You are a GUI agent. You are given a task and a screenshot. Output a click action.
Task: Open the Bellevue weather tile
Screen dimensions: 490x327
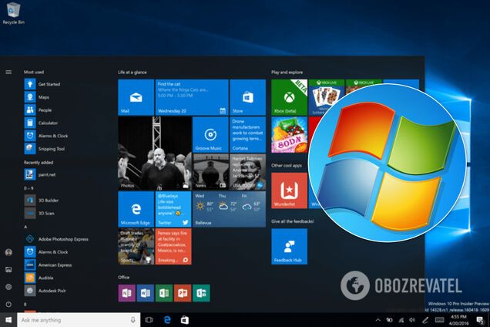[x=229, y=209]
